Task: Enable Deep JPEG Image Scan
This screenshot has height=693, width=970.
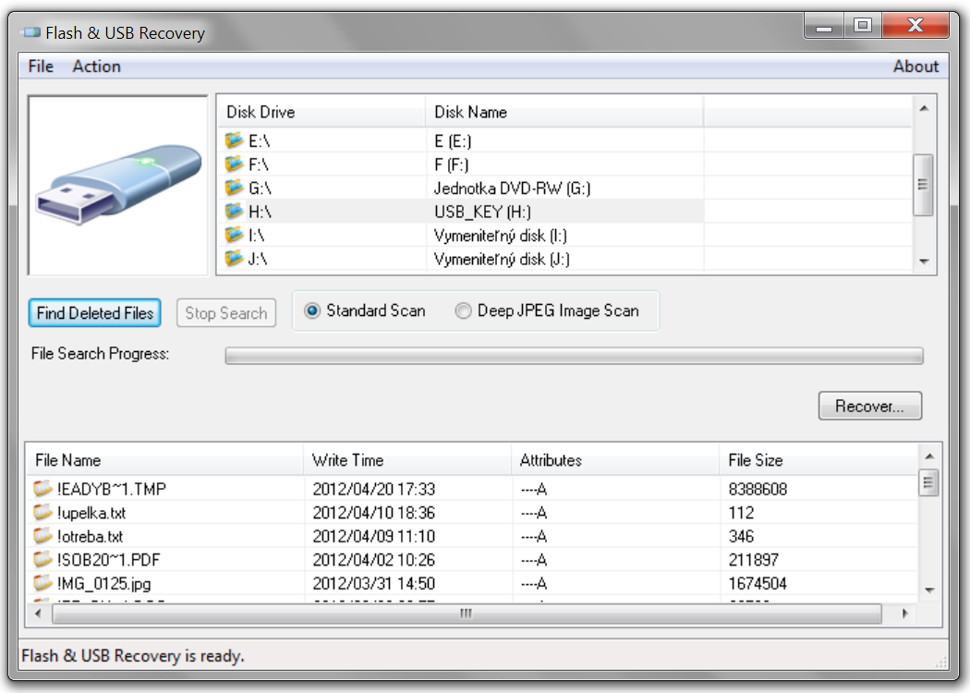Action: coord(463,310)
